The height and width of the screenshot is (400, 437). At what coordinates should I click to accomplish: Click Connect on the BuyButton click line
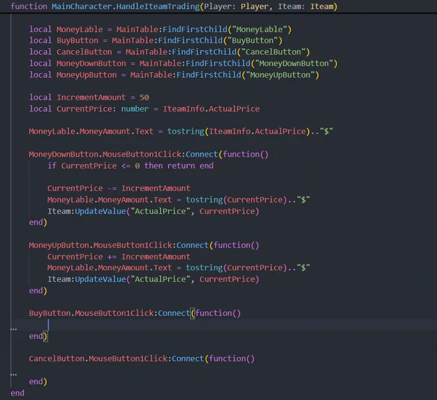pos(174,313)
